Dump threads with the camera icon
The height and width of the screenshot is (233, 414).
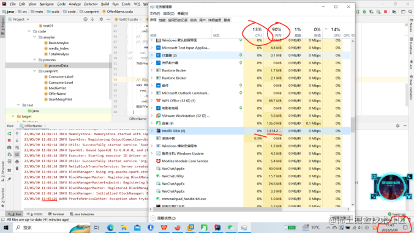9,147
